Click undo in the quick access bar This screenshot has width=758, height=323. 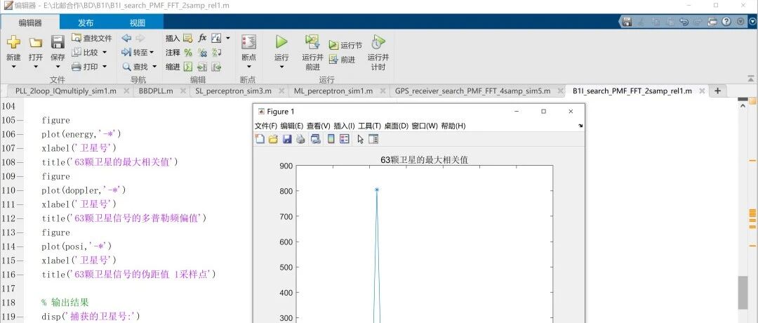(x=684, y=22)
